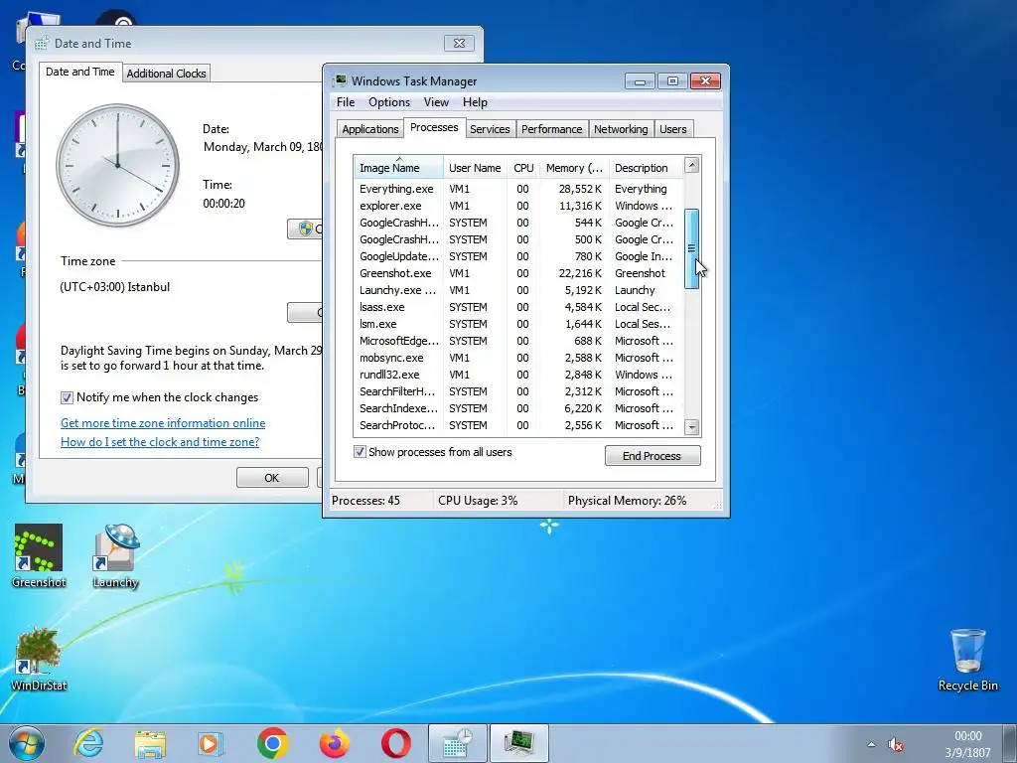This screenshot has width=1017, height=763.
Task: Select the rundll32.exe process row
Action: (517, 375)
